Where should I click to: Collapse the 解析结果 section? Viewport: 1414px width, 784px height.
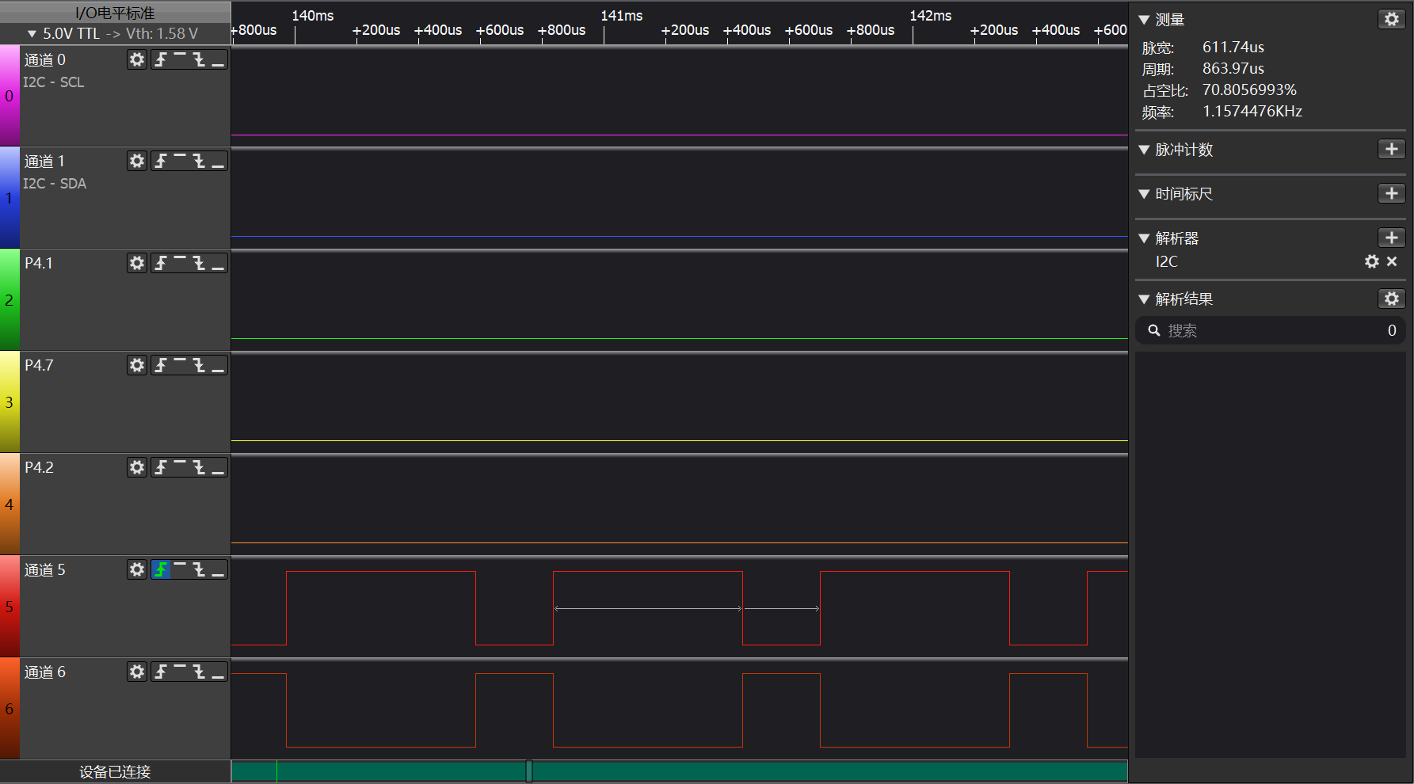(1144, 299)
